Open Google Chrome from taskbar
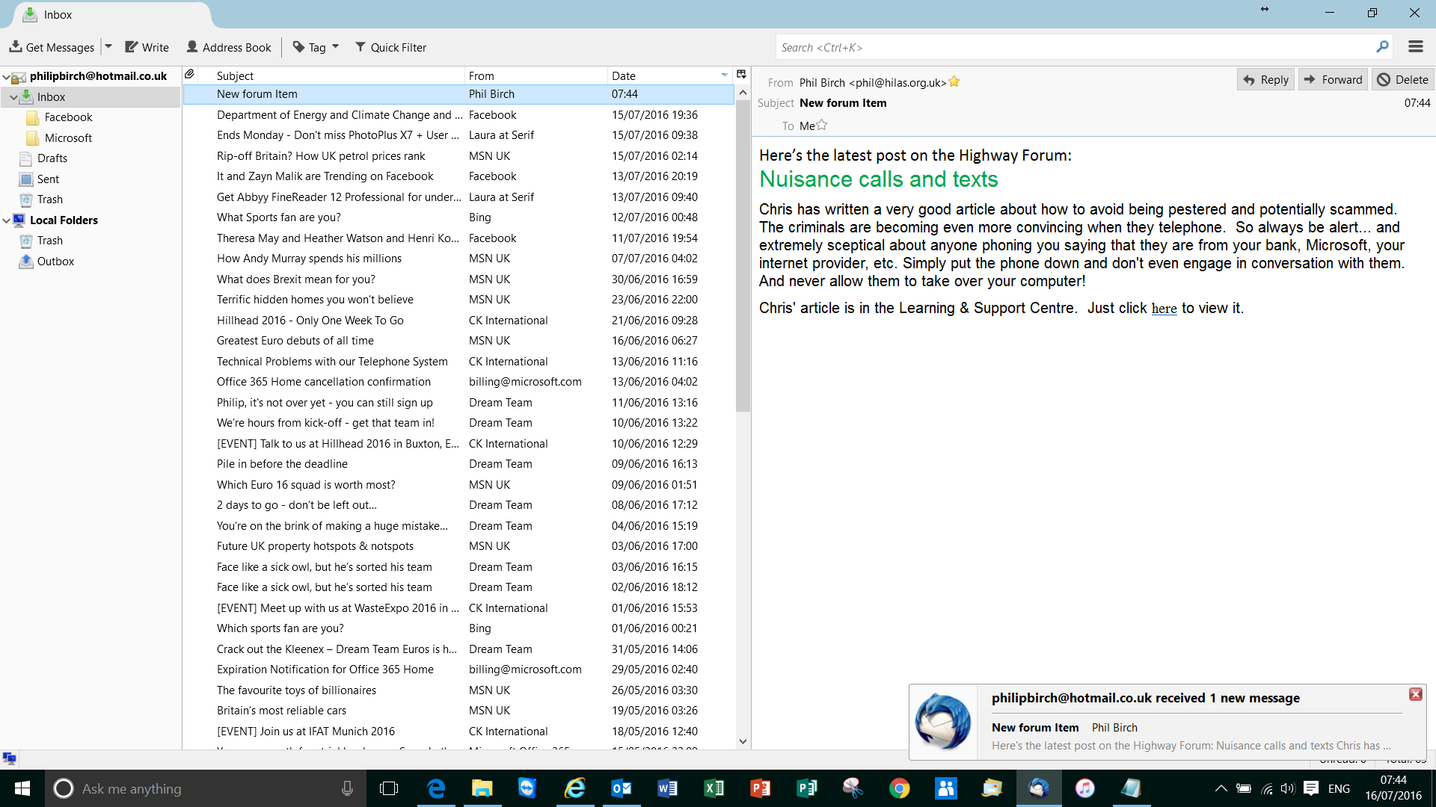 [x=899, y=788]
